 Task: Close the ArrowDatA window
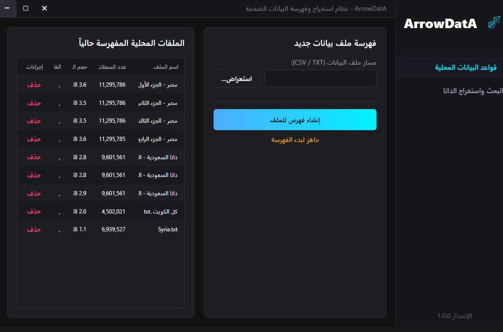pos(44,8)
